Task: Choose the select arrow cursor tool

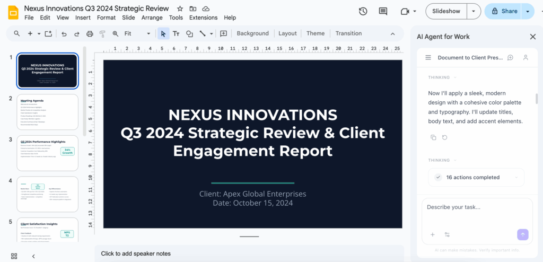Action: tap(163, 33)
